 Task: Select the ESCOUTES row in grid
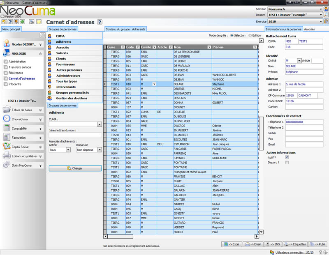pos(182,140)
